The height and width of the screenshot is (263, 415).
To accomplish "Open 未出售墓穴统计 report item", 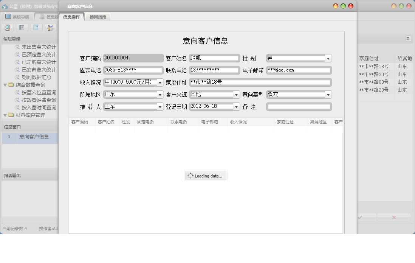I will pos(39,47).
